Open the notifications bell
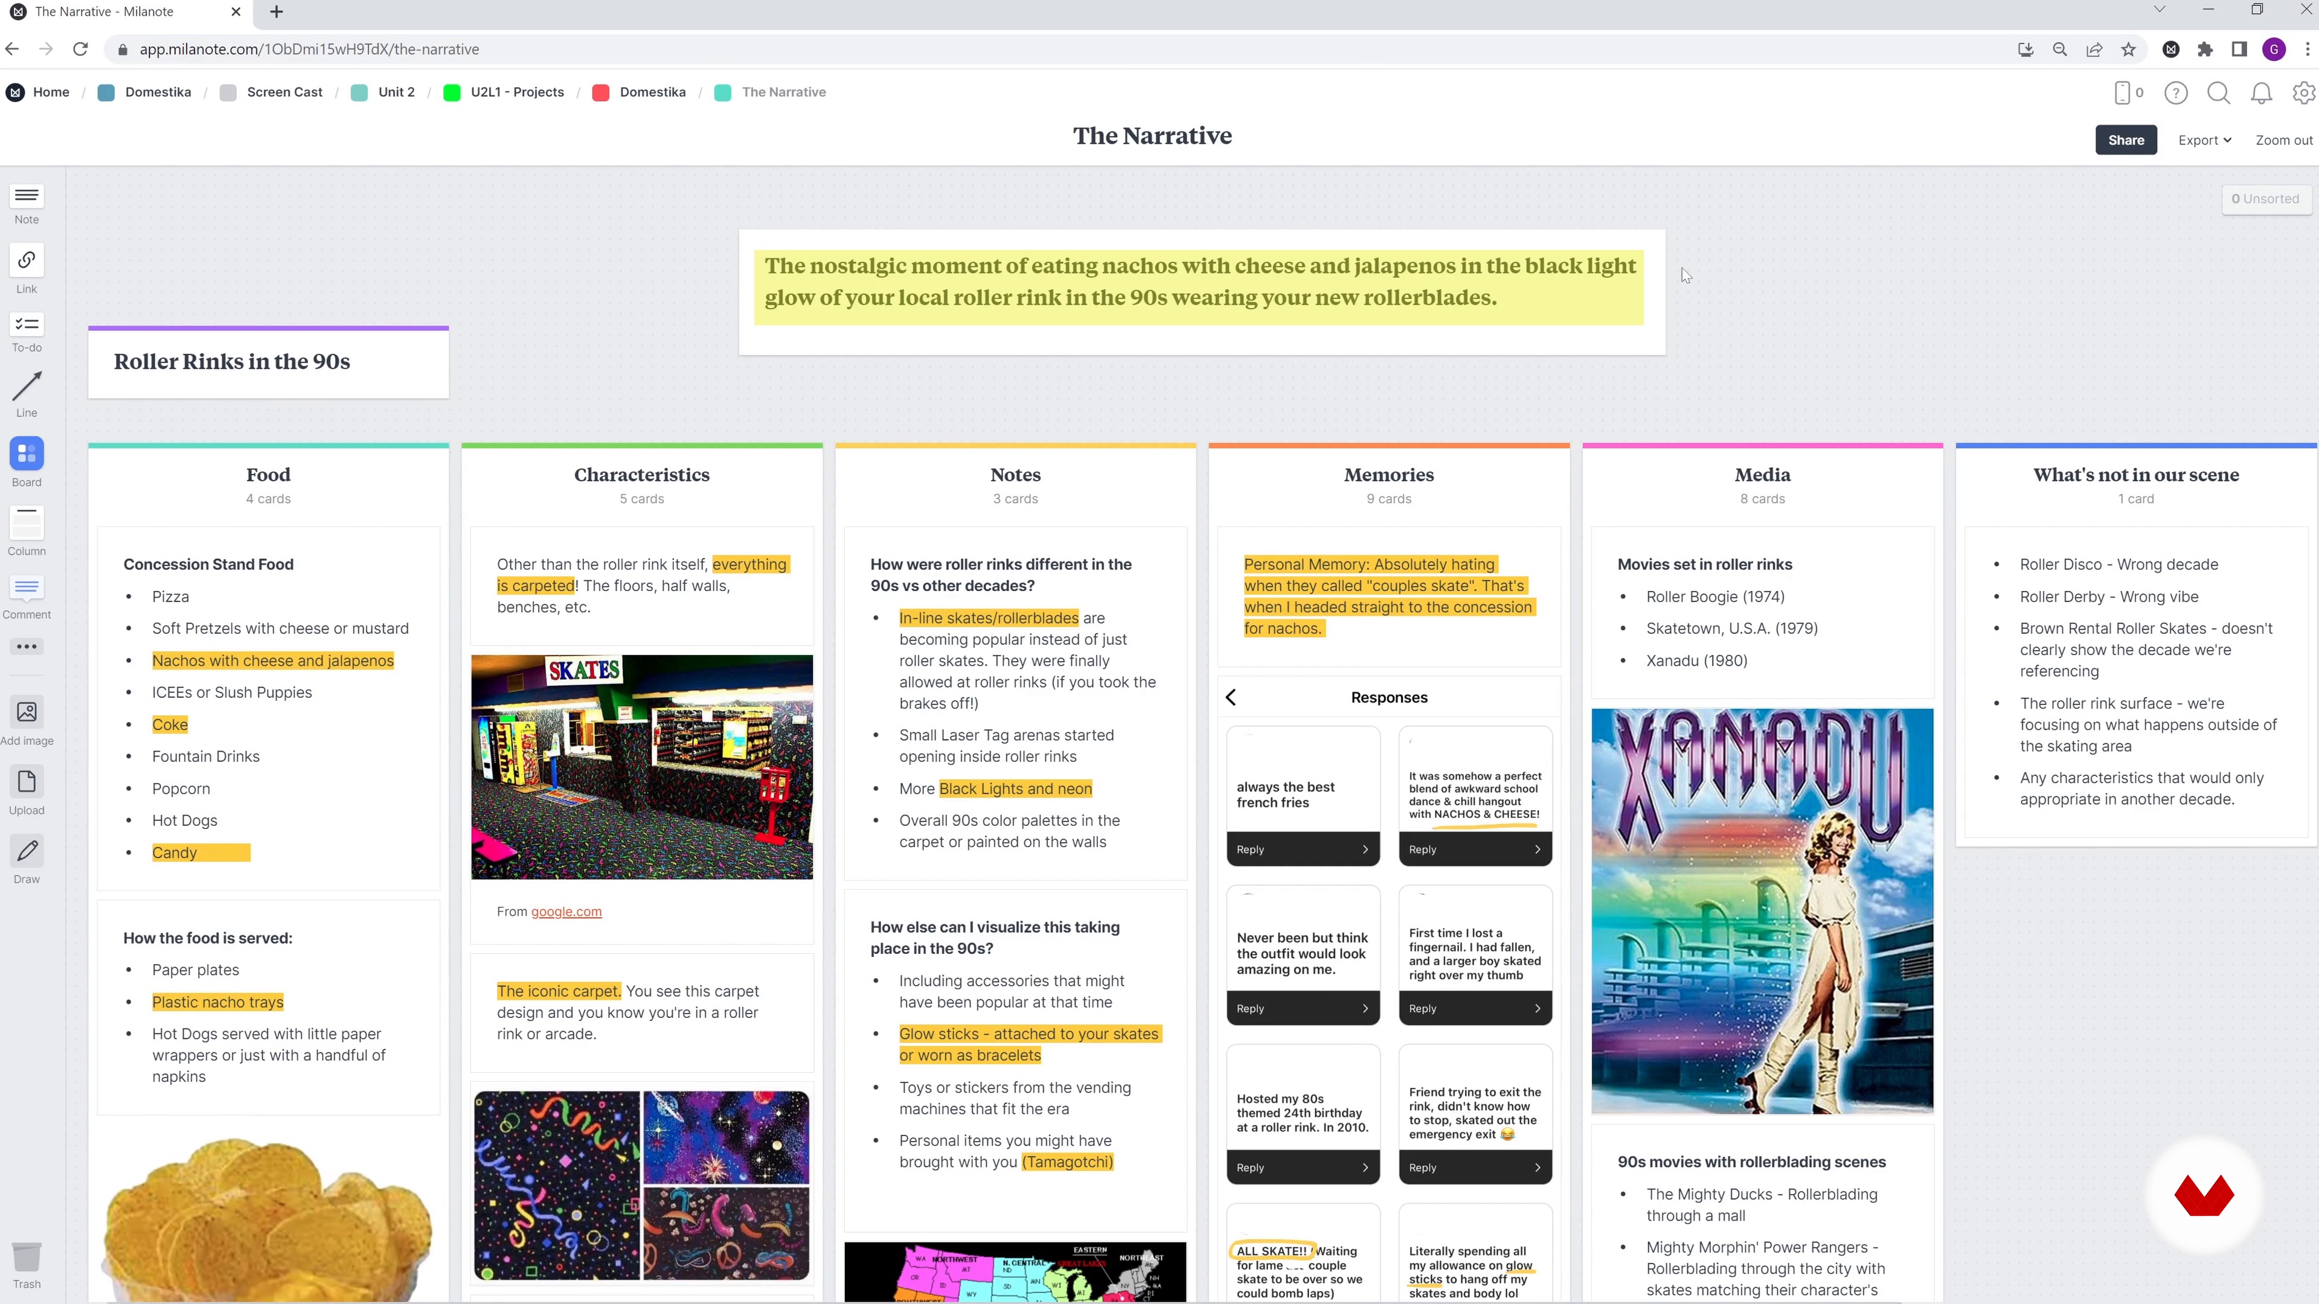 pyautogui.click(x=2262, y=92)
